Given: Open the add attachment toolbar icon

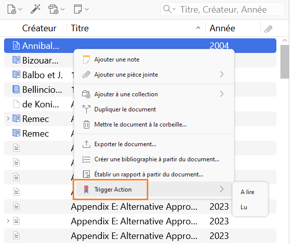Looking at the screenshot, I should click(53, 9).
